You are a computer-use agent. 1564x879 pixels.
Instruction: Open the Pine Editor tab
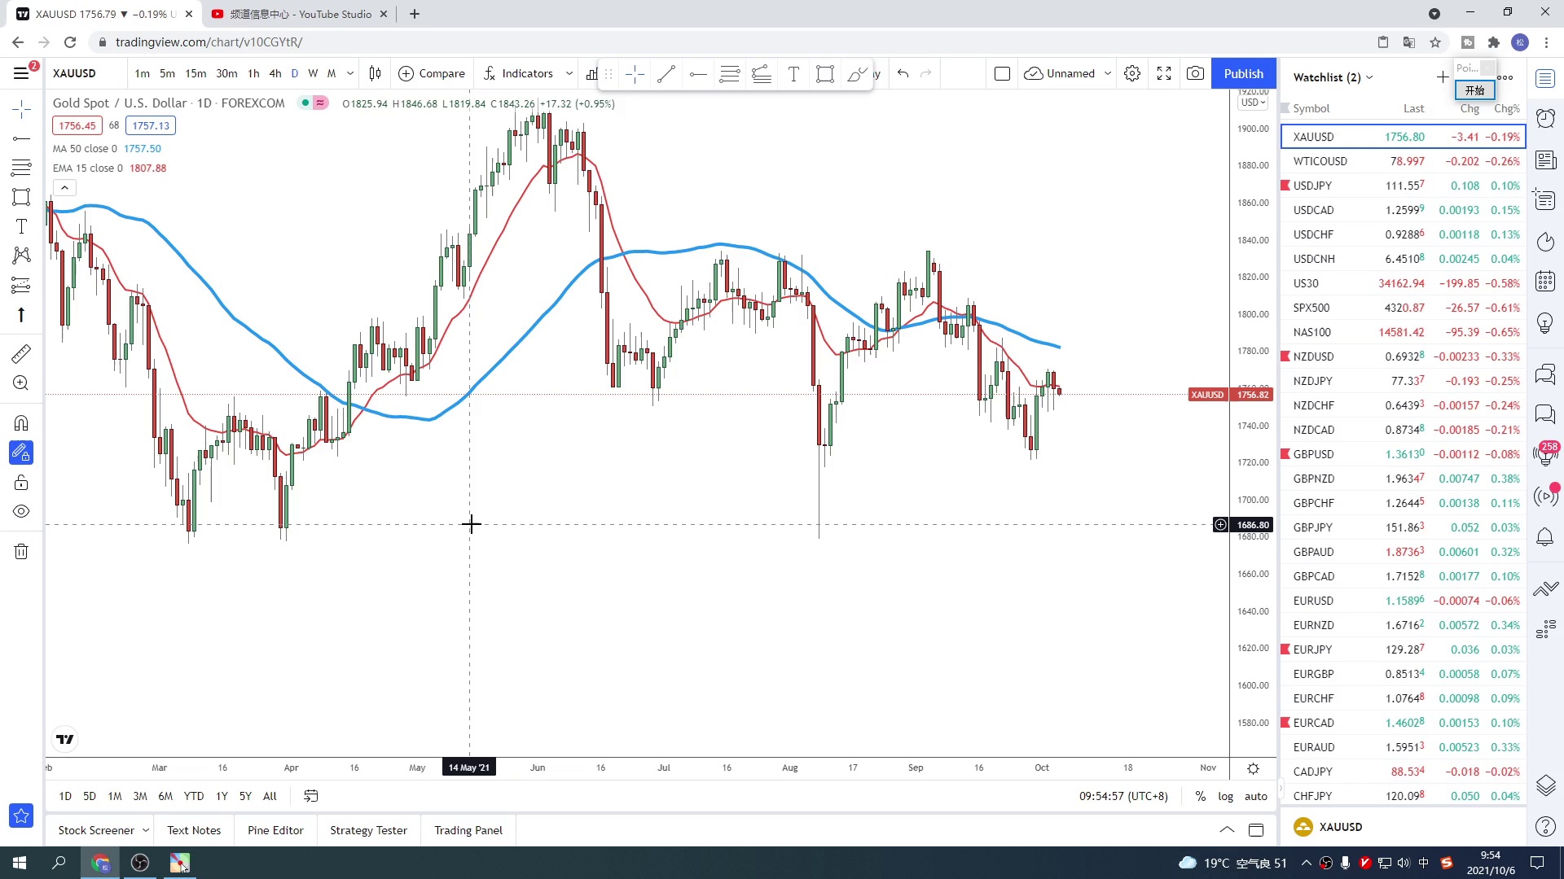click(x=275, y=830)
